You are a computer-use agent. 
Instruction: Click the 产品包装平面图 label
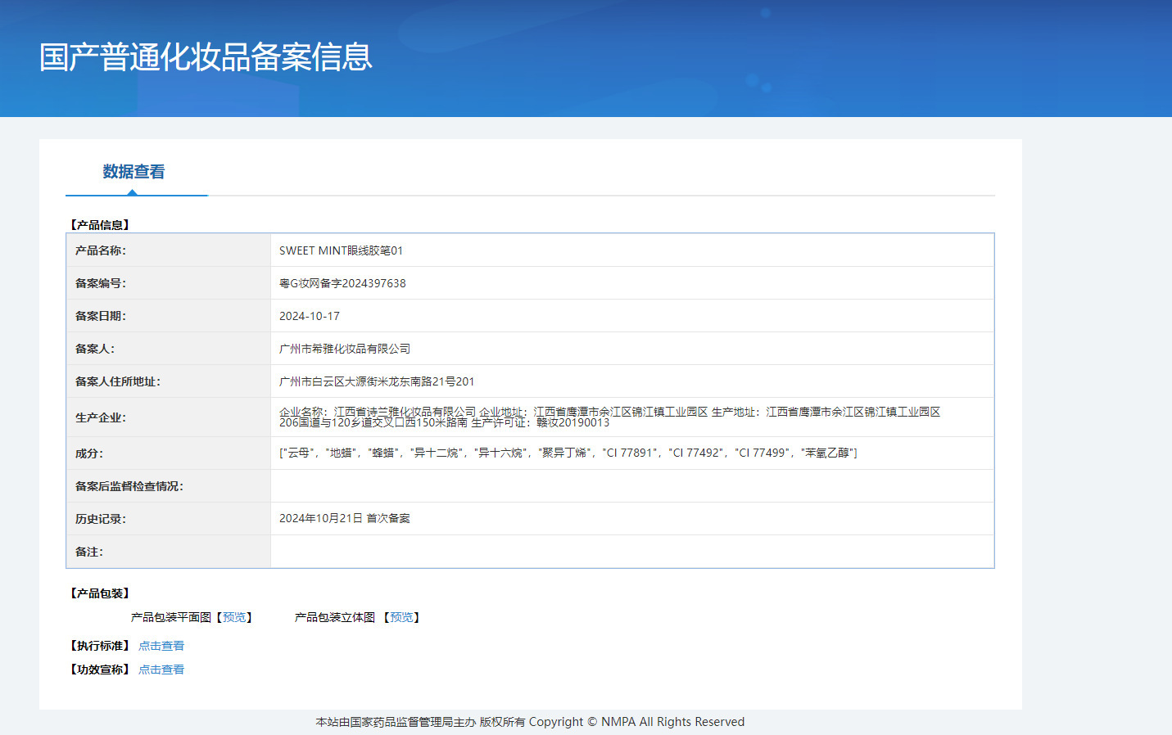coord(171,617)
